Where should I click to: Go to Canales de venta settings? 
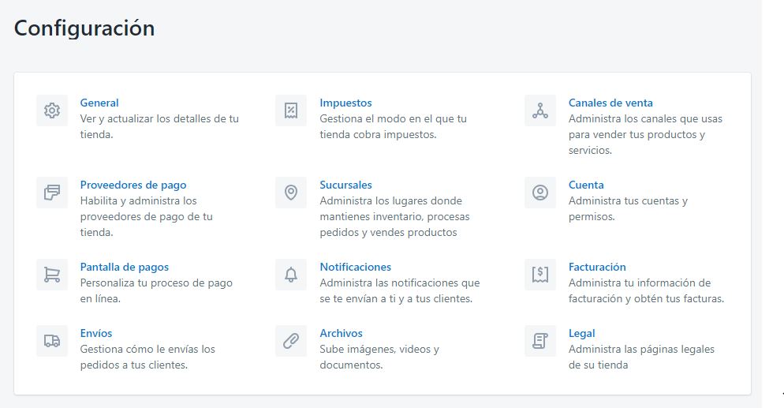click(x=610, y=103)
